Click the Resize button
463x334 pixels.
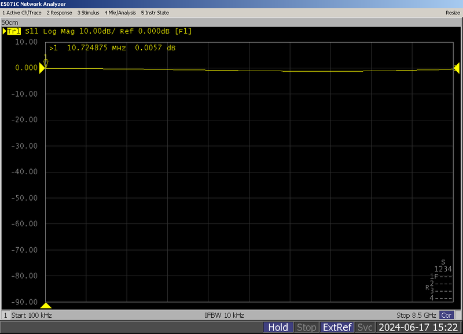(453, 12)
